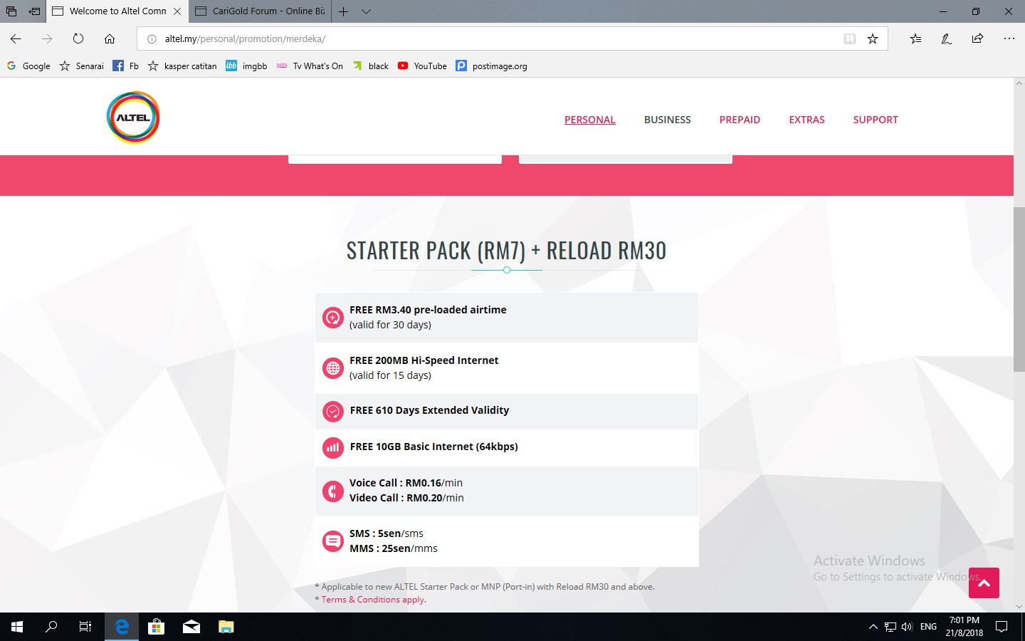Click the address bar URL
Image resolution: width=1025 pixels, height=641 pixels.
tap(245, 39)
